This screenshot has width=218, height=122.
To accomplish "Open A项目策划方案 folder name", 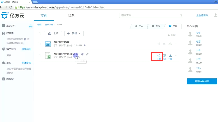I will point(61,42).
